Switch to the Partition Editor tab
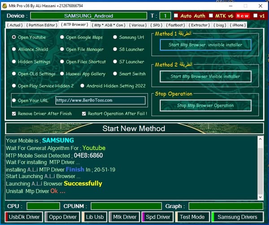 tap(42, 25)
